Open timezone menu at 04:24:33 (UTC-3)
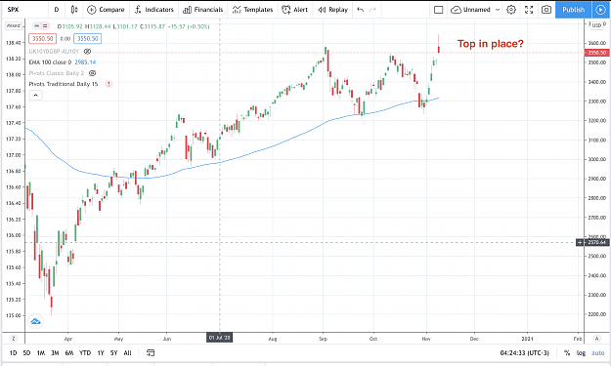611x366 pixels. (525, 353)
